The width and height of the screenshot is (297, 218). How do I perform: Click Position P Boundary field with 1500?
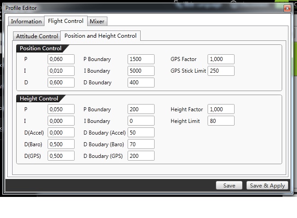point(141,59)
